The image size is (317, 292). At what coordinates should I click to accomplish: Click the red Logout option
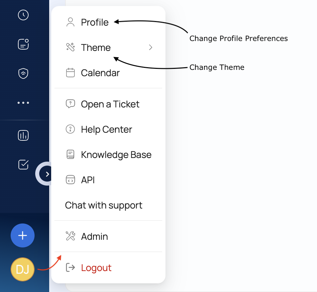tap(96, 268)
